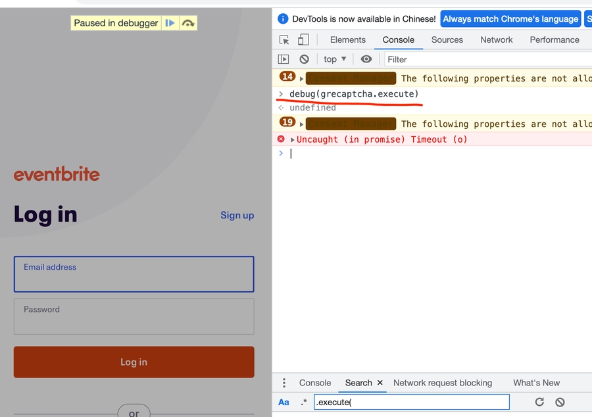The width and height of the screenshot is (592, 417).
Task: Click the step over debugger icon
Action: coord(188,23)
